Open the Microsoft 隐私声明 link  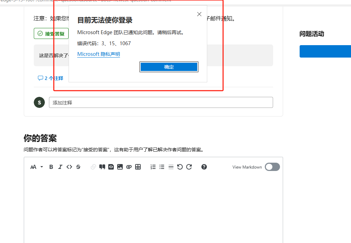click(x=99, y=54)
